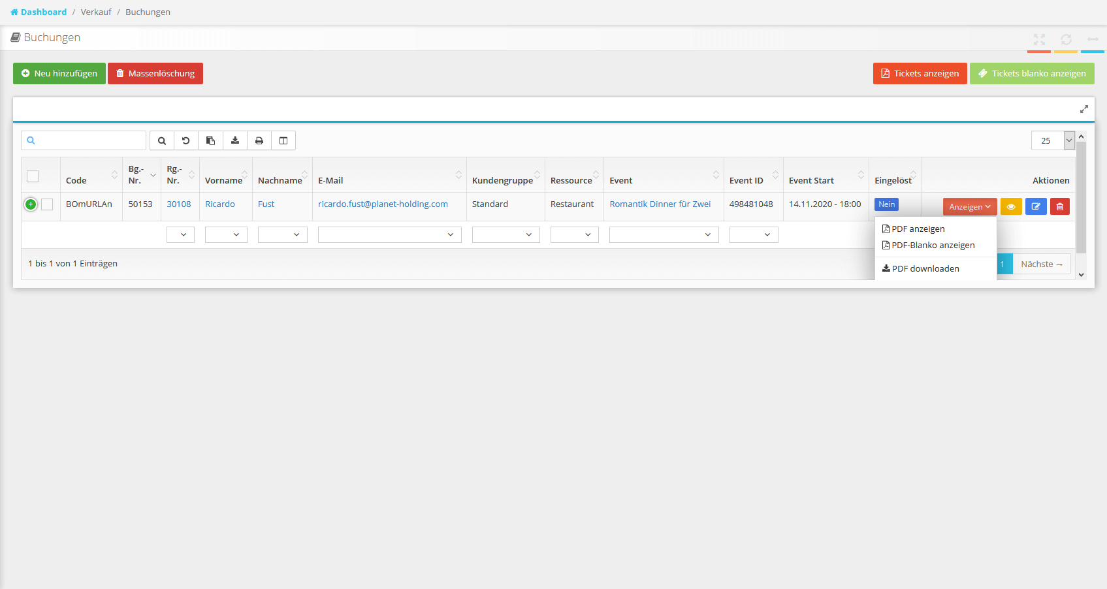Open the E-Mail column filter dropdown
This screenshot has height=589, width=1107.
point(389,234)
